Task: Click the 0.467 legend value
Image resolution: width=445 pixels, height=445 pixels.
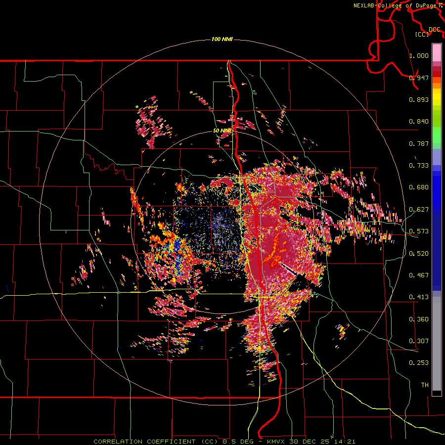Action: [x=419, y=275]
